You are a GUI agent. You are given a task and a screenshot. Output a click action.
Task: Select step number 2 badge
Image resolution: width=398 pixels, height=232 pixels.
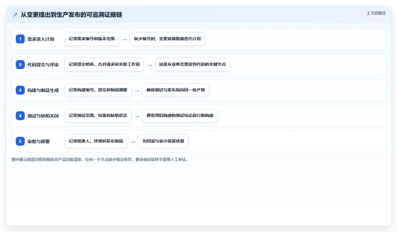[20, 65]
